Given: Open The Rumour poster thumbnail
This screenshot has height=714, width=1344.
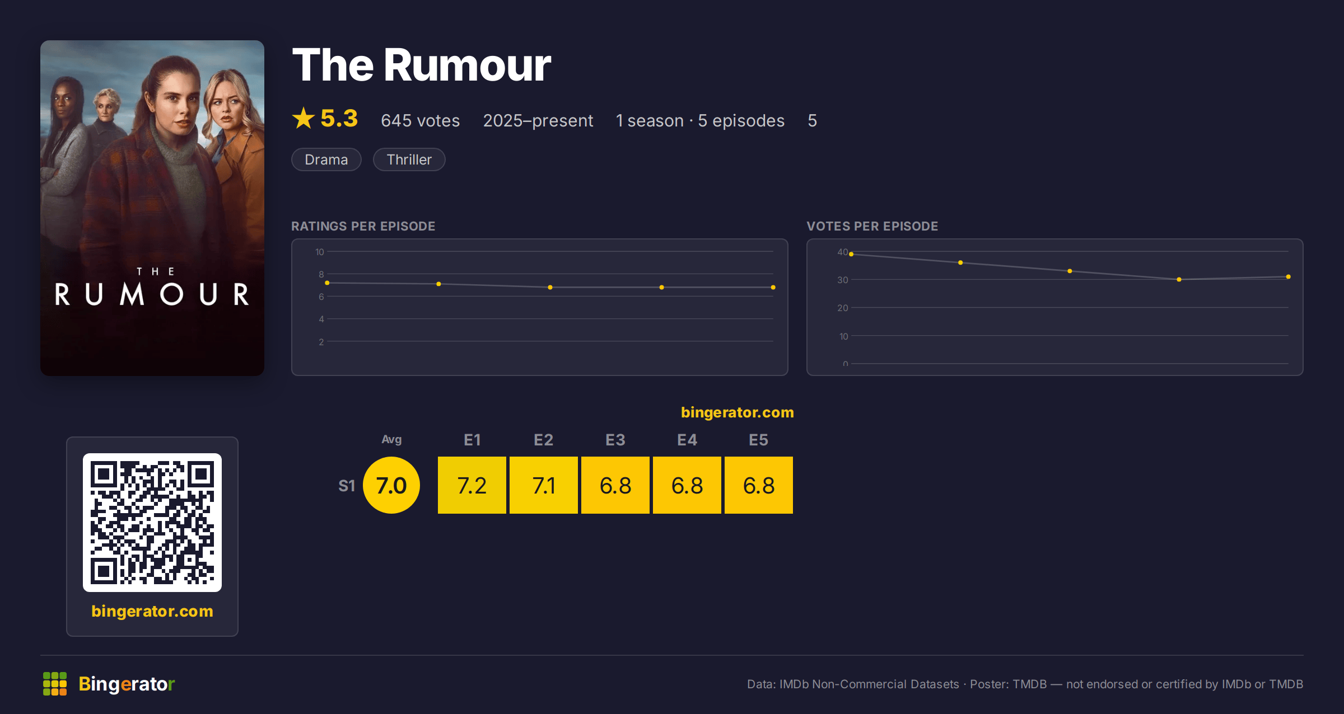Looking at the screenshot, I should (x=152, y=208).
